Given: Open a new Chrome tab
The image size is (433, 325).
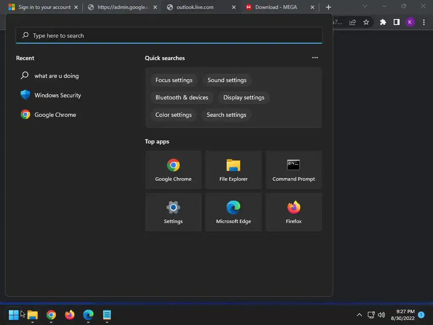Looking at the screenshot, I should (x=328, y=7).
